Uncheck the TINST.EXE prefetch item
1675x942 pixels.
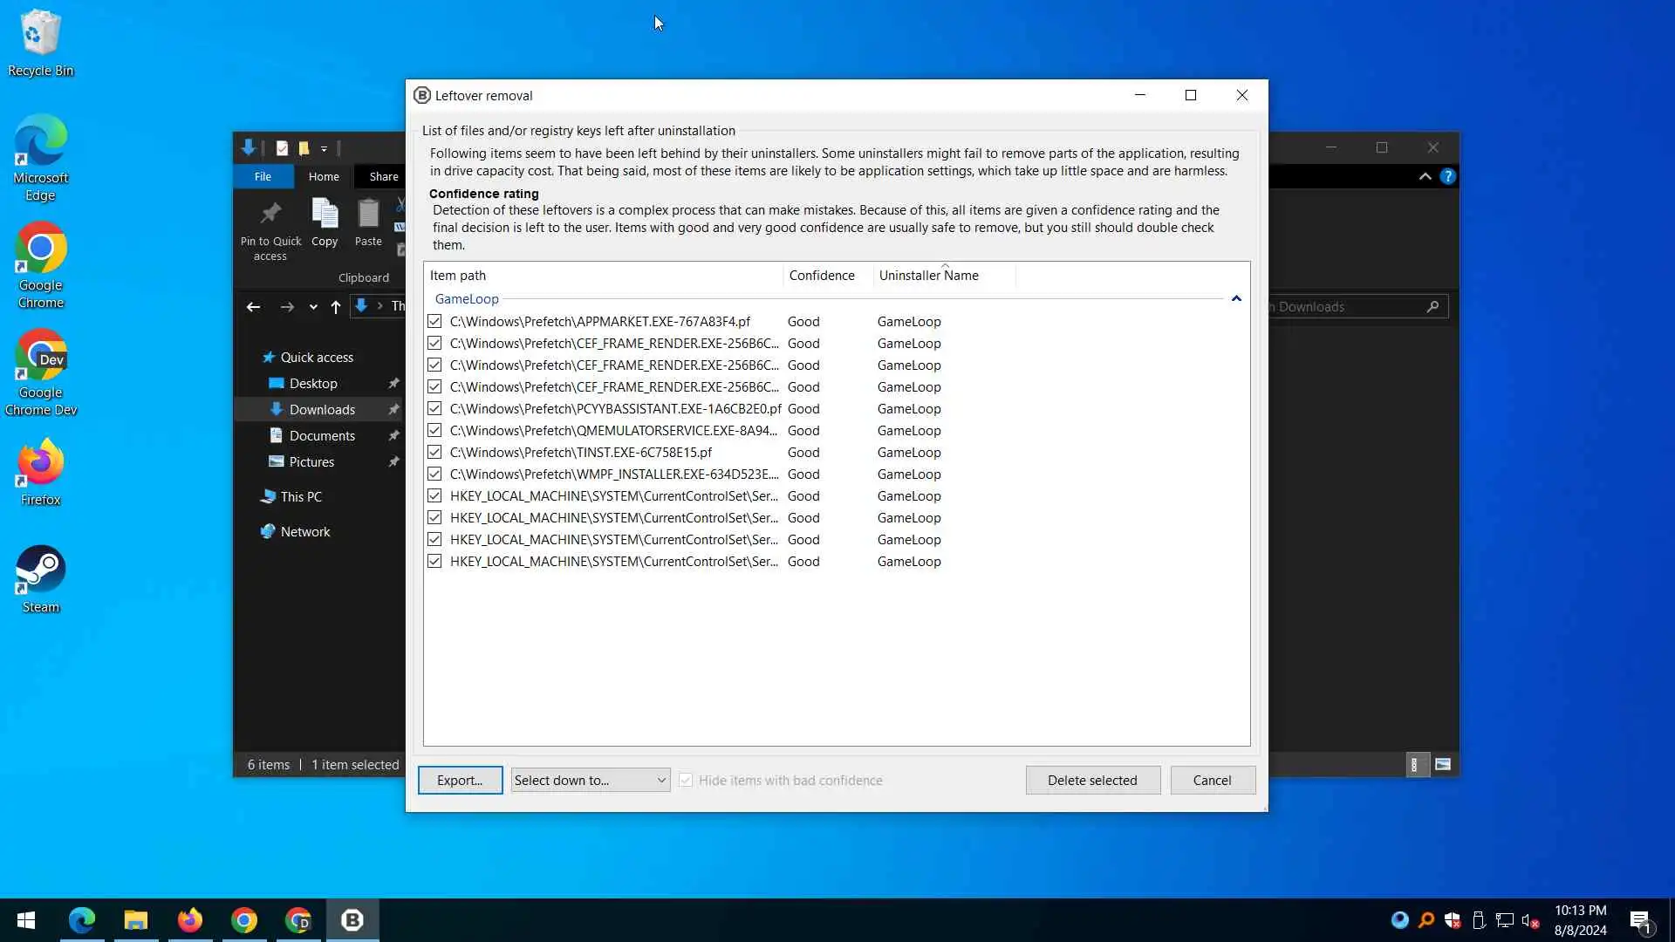point(434,452)
